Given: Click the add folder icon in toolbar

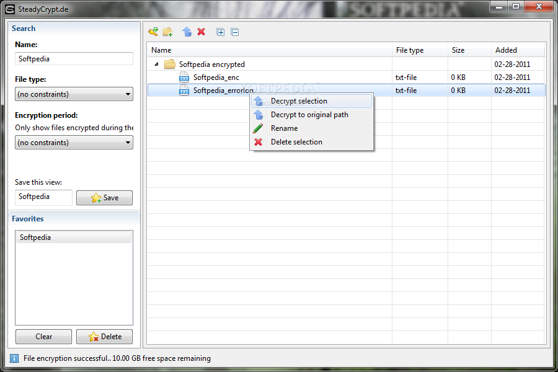Looking at the screenshot, I should pos(167,32).
